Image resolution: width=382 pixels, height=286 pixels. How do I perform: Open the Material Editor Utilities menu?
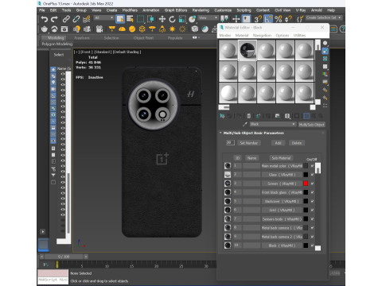[x=299, y=35]
